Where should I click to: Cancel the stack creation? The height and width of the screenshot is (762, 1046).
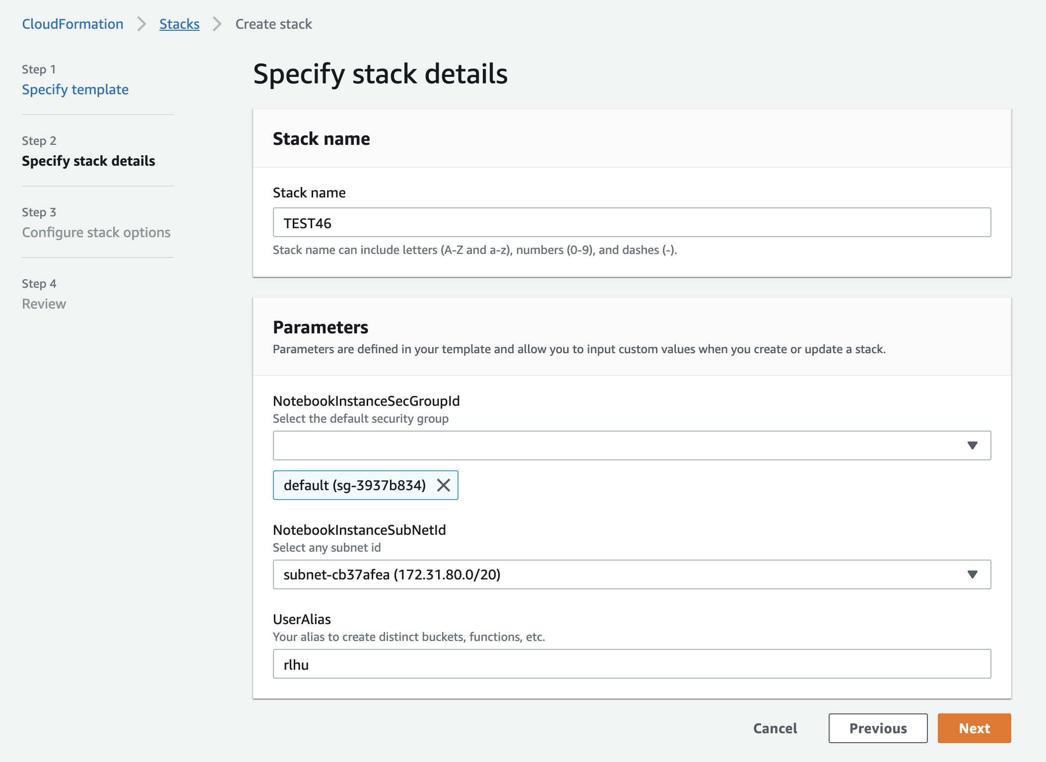[x=775, y=728]
